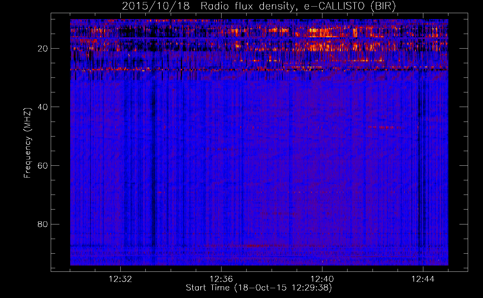Click the "40" frequency tick label
Viewport: 483px width, 298px height.
click(x=43, y=107)
